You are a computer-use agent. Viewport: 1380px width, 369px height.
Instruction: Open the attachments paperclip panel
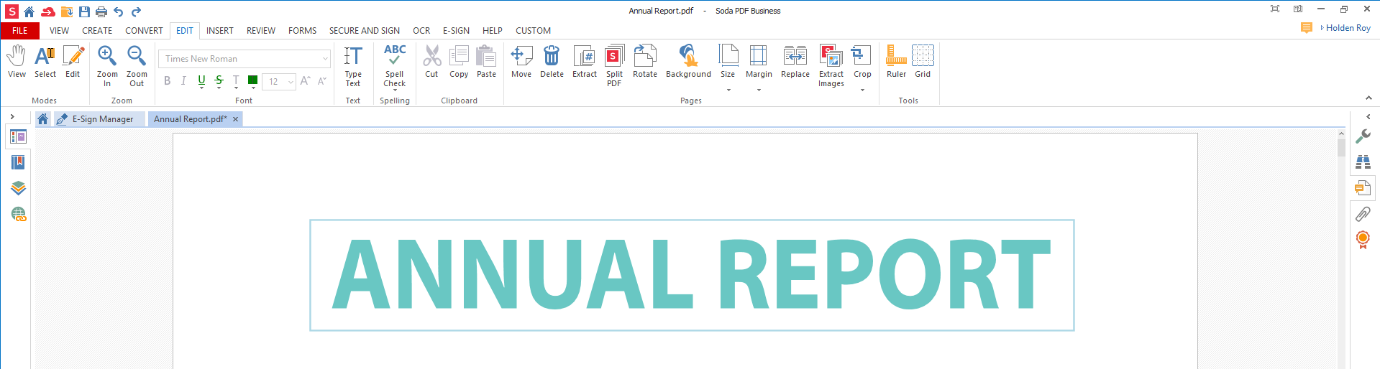(1363, 214)
